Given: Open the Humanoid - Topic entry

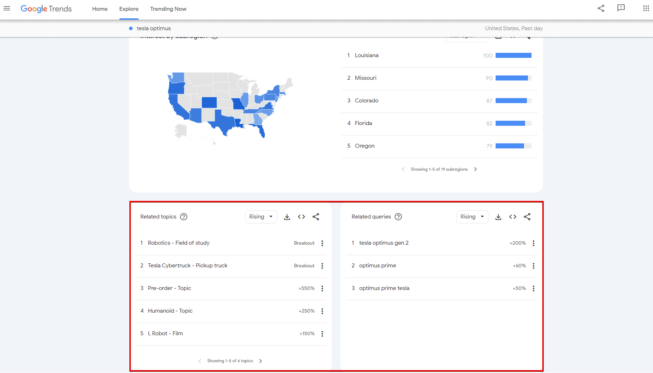Looking at the screenshot, I should pos(170,311).
